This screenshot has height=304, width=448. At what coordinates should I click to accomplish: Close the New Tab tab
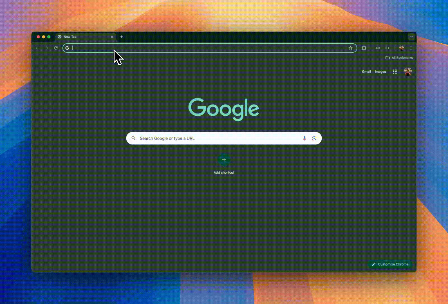112,37
